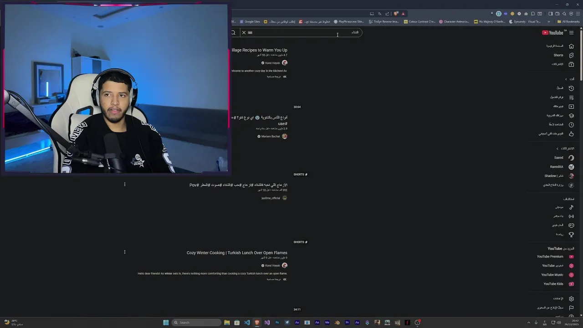The height and width of the screenshot is (328, 583).
Task: Open YouTube Settings gear item
Action: click(564, 298)
